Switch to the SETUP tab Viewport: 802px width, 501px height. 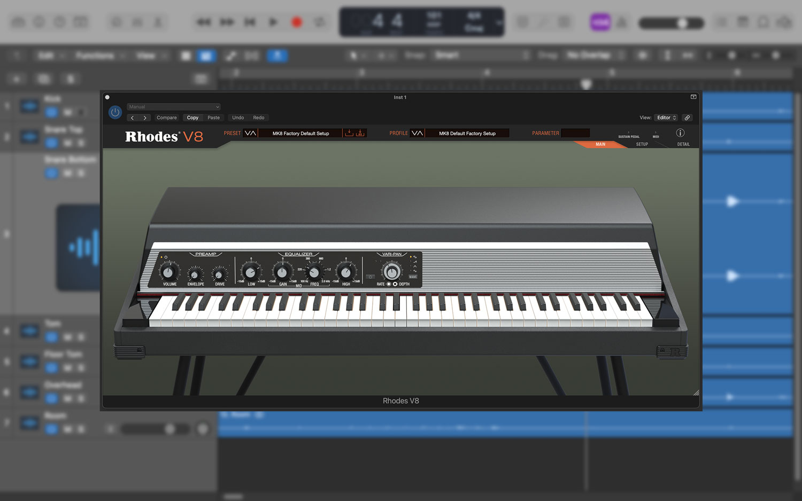pos(642,144)
